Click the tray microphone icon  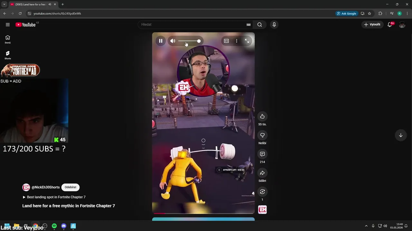373,226
